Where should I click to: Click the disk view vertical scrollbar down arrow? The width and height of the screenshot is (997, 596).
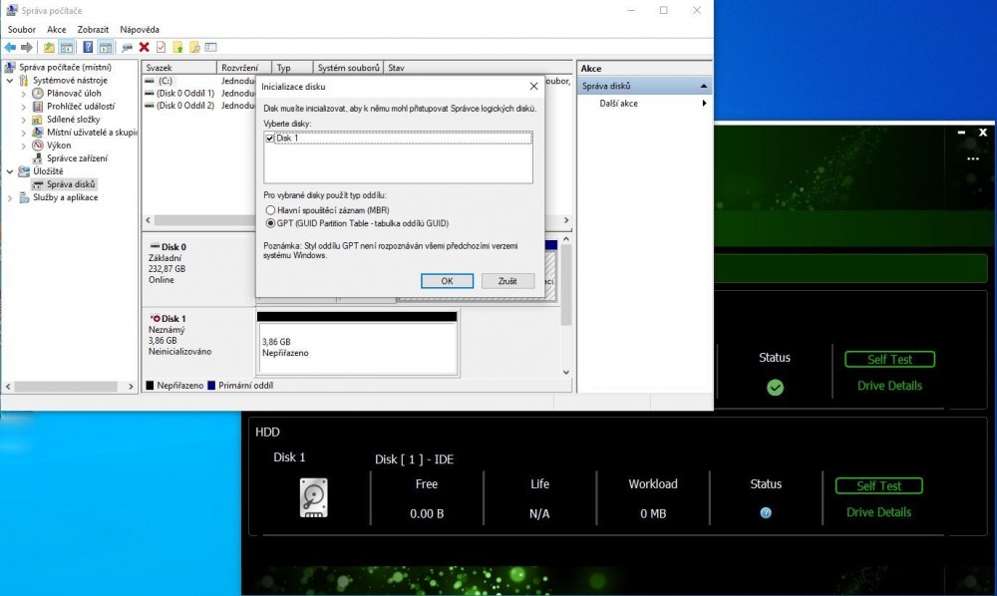(x=566, y=373)
